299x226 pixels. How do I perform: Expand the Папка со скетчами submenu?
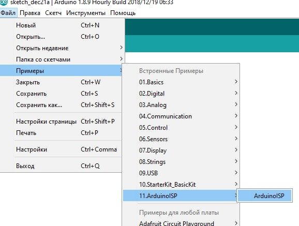pyautogui.click(x=61, y=59)
